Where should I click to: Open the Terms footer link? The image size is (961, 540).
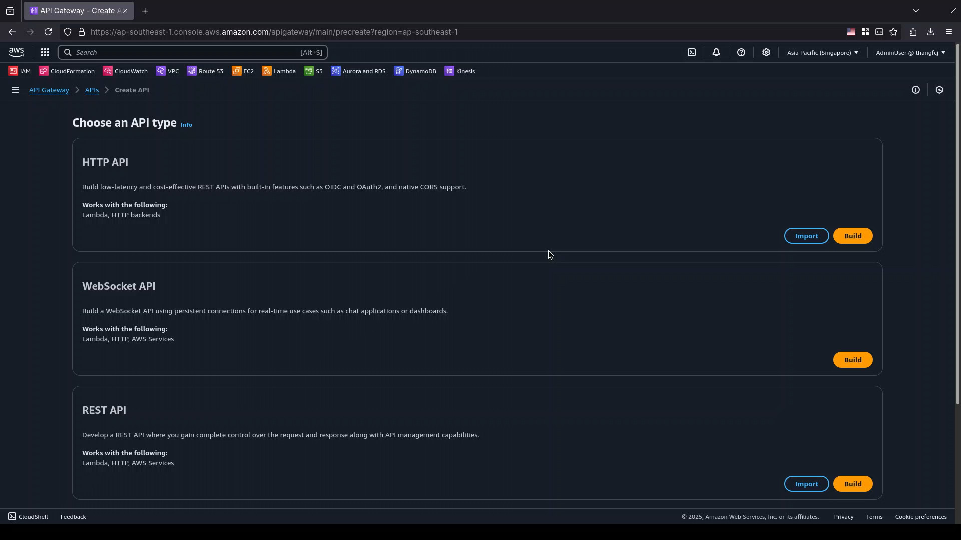pyautogui.click(x=874, y=517)
